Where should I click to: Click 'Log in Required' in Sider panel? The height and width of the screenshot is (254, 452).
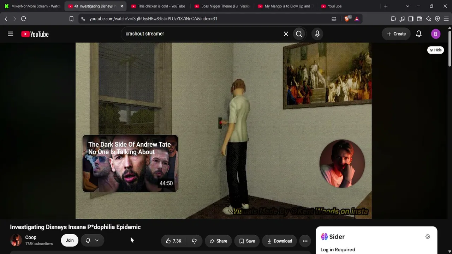click(338, 249)
